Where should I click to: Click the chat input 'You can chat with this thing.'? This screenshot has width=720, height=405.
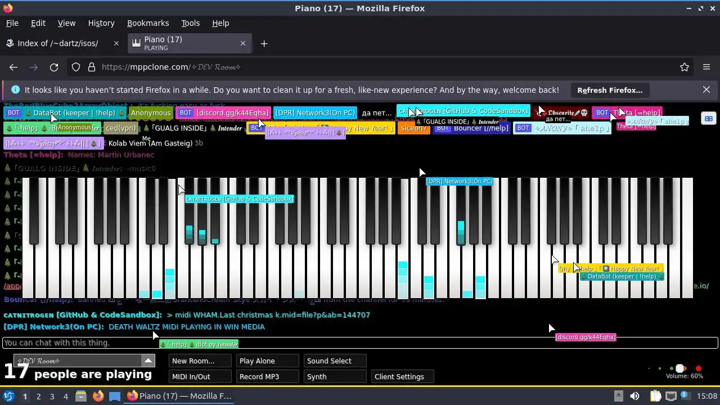point(360,343)
